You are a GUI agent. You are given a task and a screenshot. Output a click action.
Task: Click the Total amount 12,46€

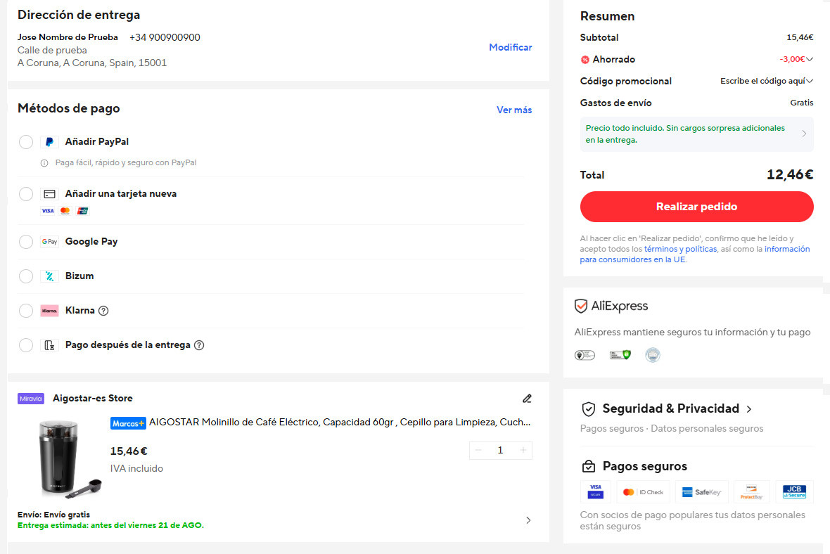[x=790, y=174]
